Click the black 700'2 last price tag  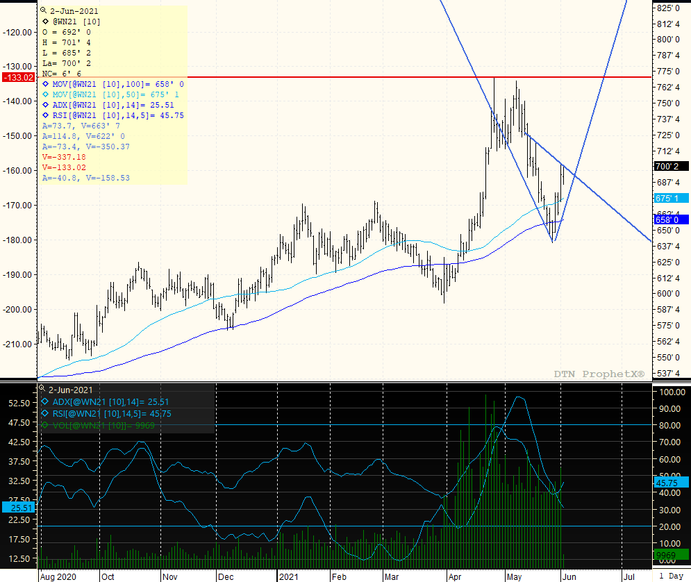click(x=671, y=166)
